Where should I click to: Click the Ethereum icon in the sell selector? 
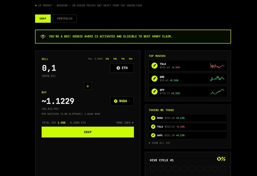point(118,68)
